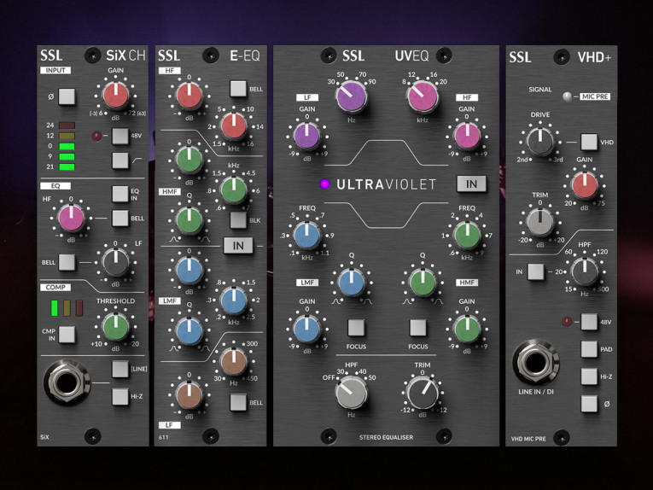
Task: Click the black LF knob on SiX CH
Action: (115, 262)
